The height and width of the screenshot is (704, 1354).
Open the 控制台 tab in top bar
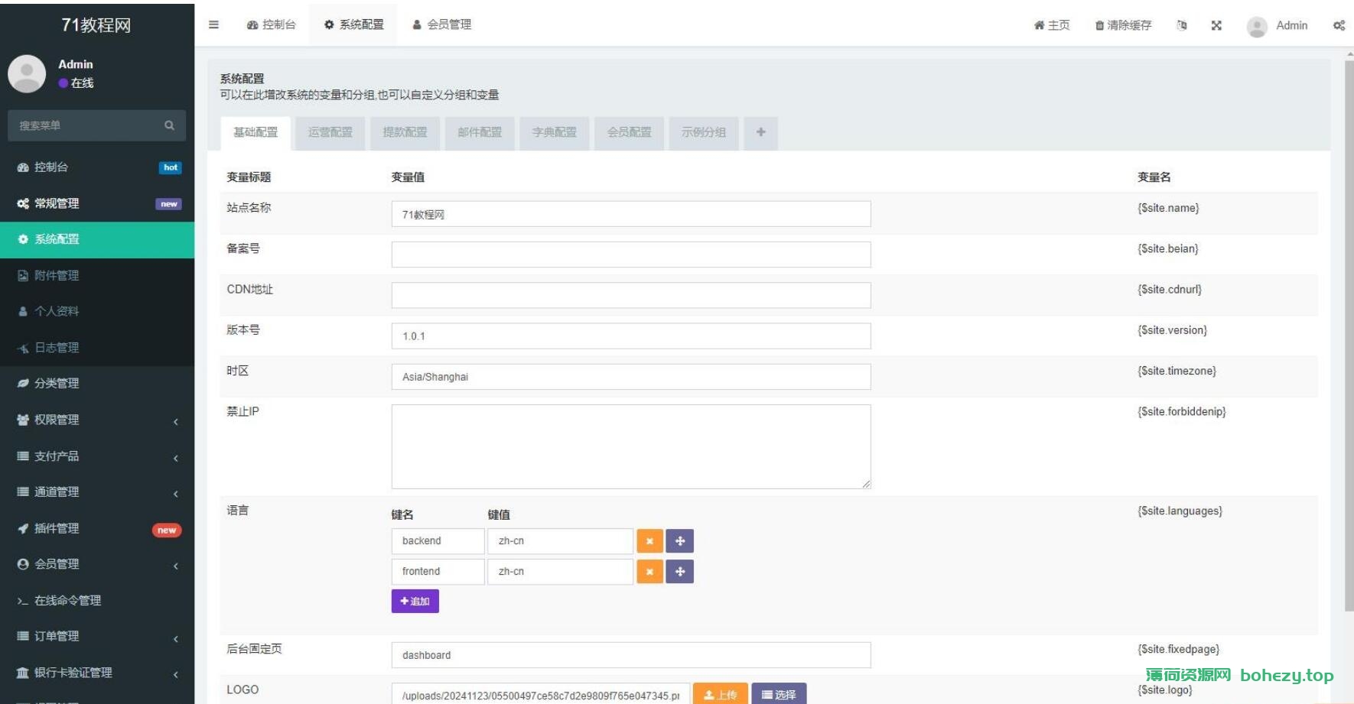[x=271, y=24]
